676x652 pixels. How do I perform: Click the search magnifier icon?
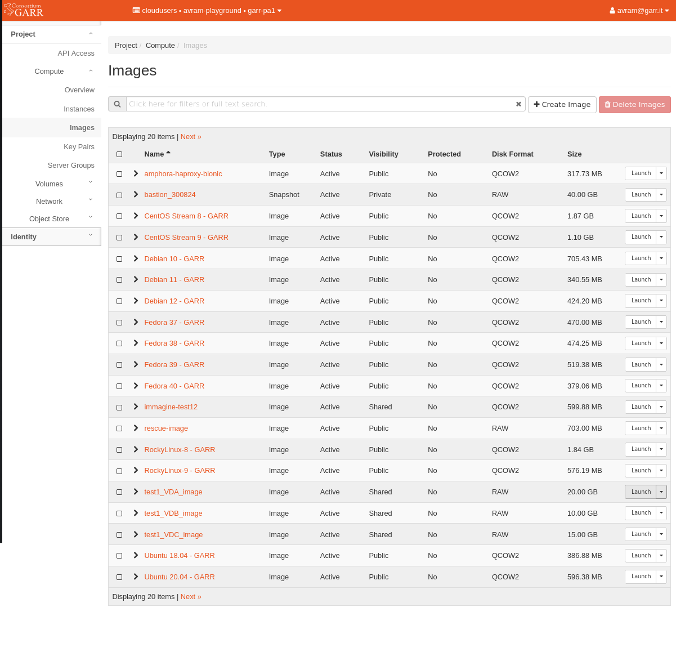click(x=117, y=104)
